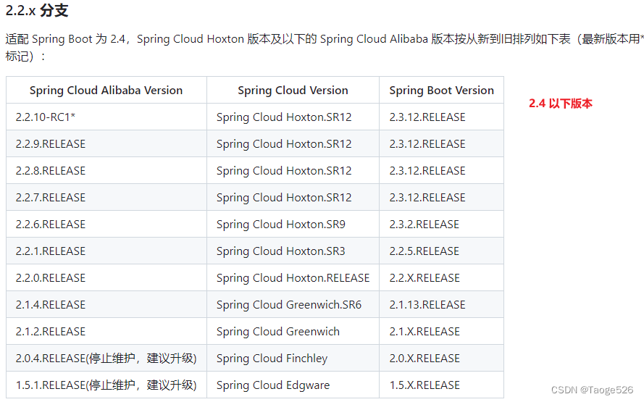
Task: Select Hoxton.SR12 cell in the 2.2.7.RELEASE row
Action: [x=293, y=198]
